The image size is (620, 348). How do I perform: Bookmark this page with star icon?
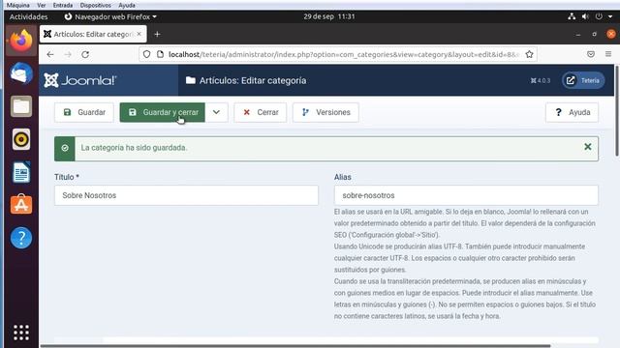pos(530,54)
